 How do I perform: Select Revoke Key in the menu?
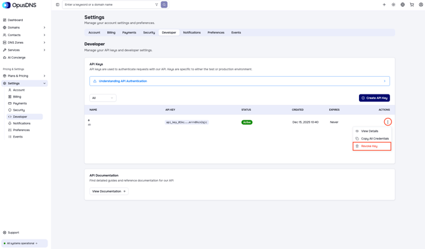(372, 146)
